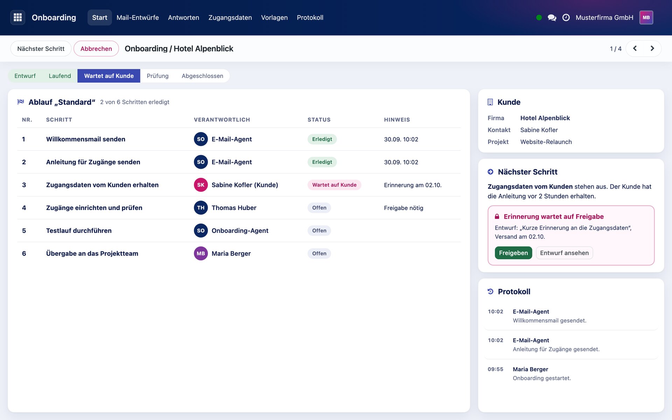Approve the reminder with Freigeben
Image resolution: width=672 pixels, height=420 pixels.
pyautogui.click(x=513, y=253)
